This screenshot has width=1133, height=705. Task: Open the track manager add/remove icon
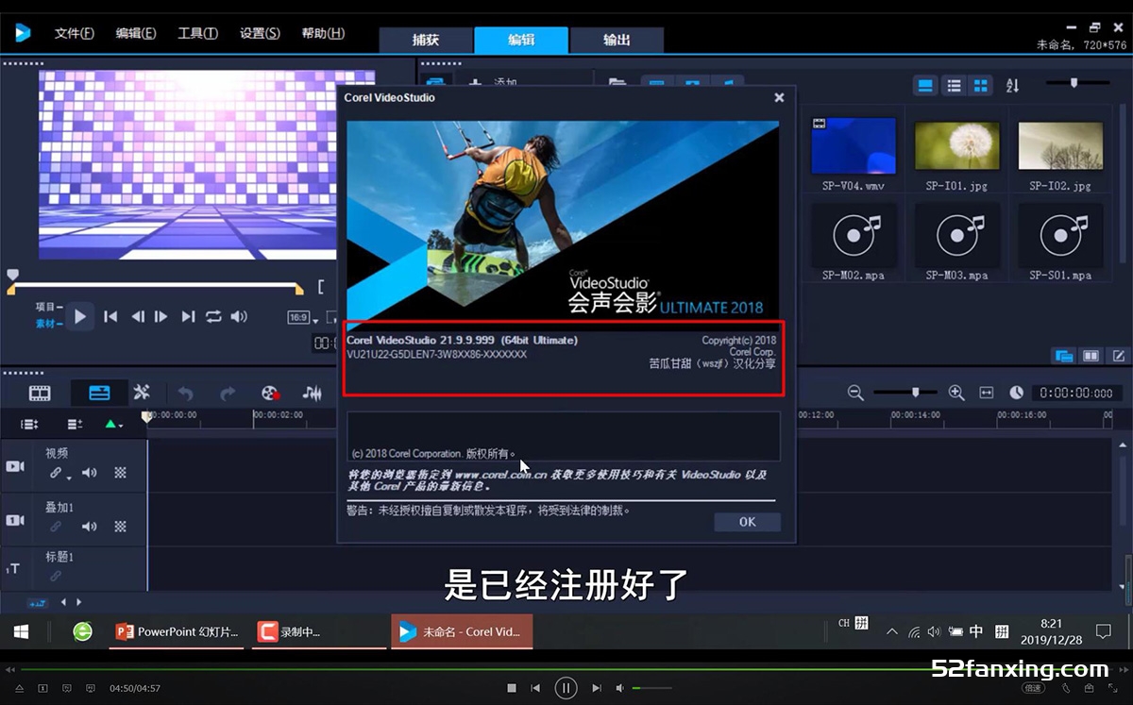click(x=75, y=425)
